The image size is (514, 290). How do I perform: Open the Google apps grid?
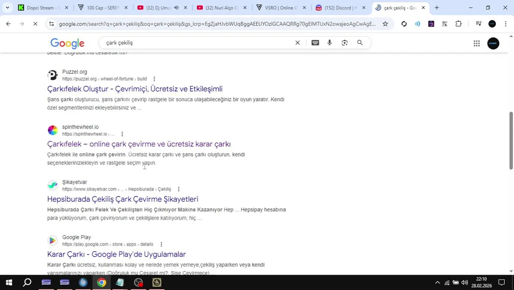[477, 43]
